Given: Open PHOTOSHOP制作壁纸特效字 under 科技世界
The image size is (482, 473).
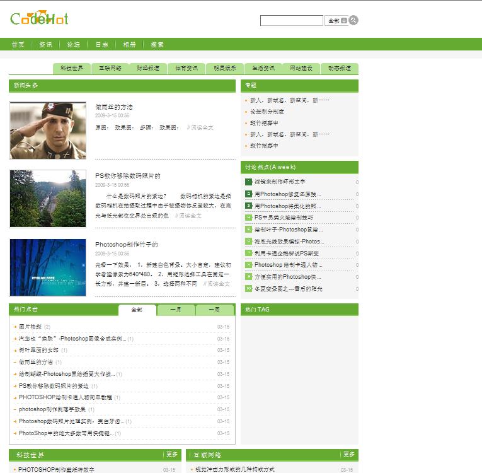Looking at the screenshot, I should (56, 470).
